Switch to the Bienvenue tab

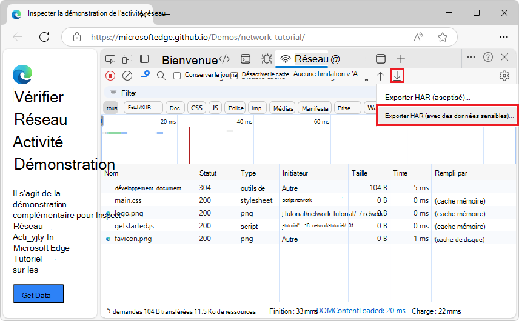(x=190, y=60)
